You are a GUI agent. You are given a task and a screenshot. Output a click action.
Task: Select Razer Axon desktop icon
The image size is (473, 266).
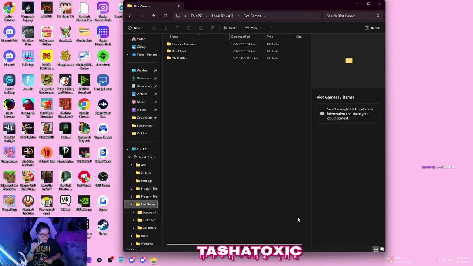click(x=103, y=58)
